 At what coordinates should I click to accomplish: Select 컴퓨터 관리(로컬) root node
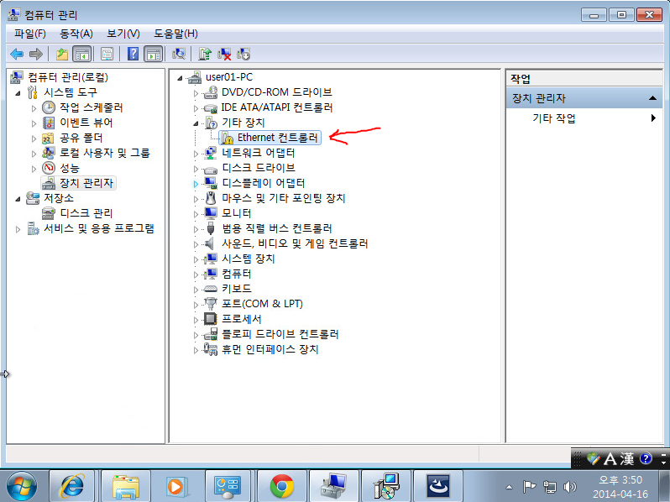(x=67, y=77)
